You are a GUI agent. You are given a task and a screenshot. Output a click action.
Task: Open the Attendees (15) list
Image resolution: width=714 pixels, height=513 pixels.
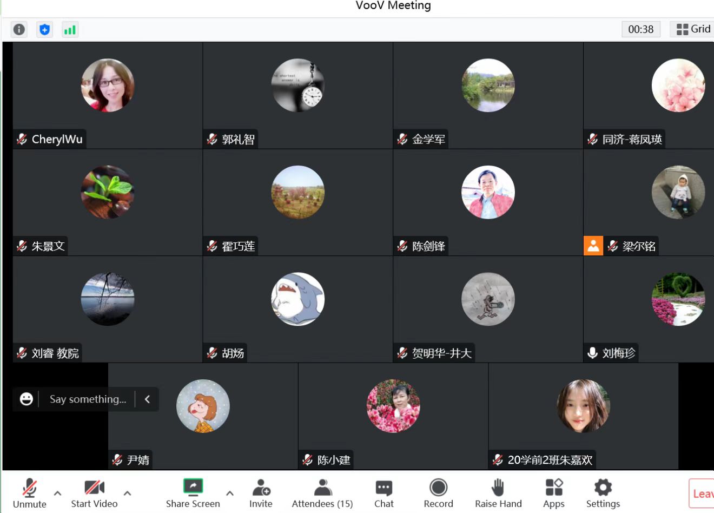coord(322,493)
